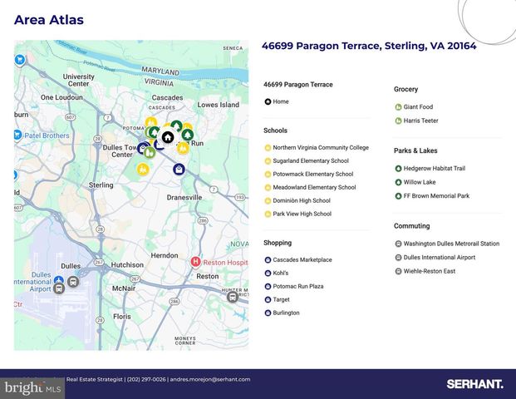This screenshot has height=399, width=516.
Task: Click Harris Teeter grocery icon
Action: [x=398, y=121]
